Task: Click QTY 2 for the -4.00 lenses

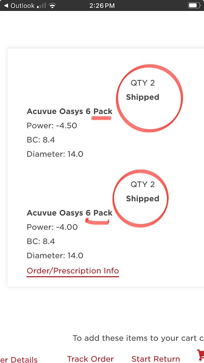Action: [x=143, y=184]
